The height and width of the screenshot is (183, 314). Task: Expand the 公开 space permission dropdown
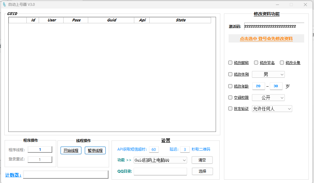click(268, 98)
